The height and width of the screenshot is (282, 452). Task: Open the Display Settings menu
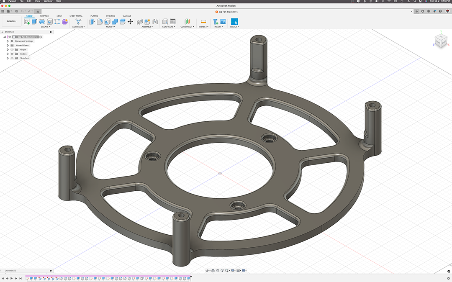click(x=233, y=270)
